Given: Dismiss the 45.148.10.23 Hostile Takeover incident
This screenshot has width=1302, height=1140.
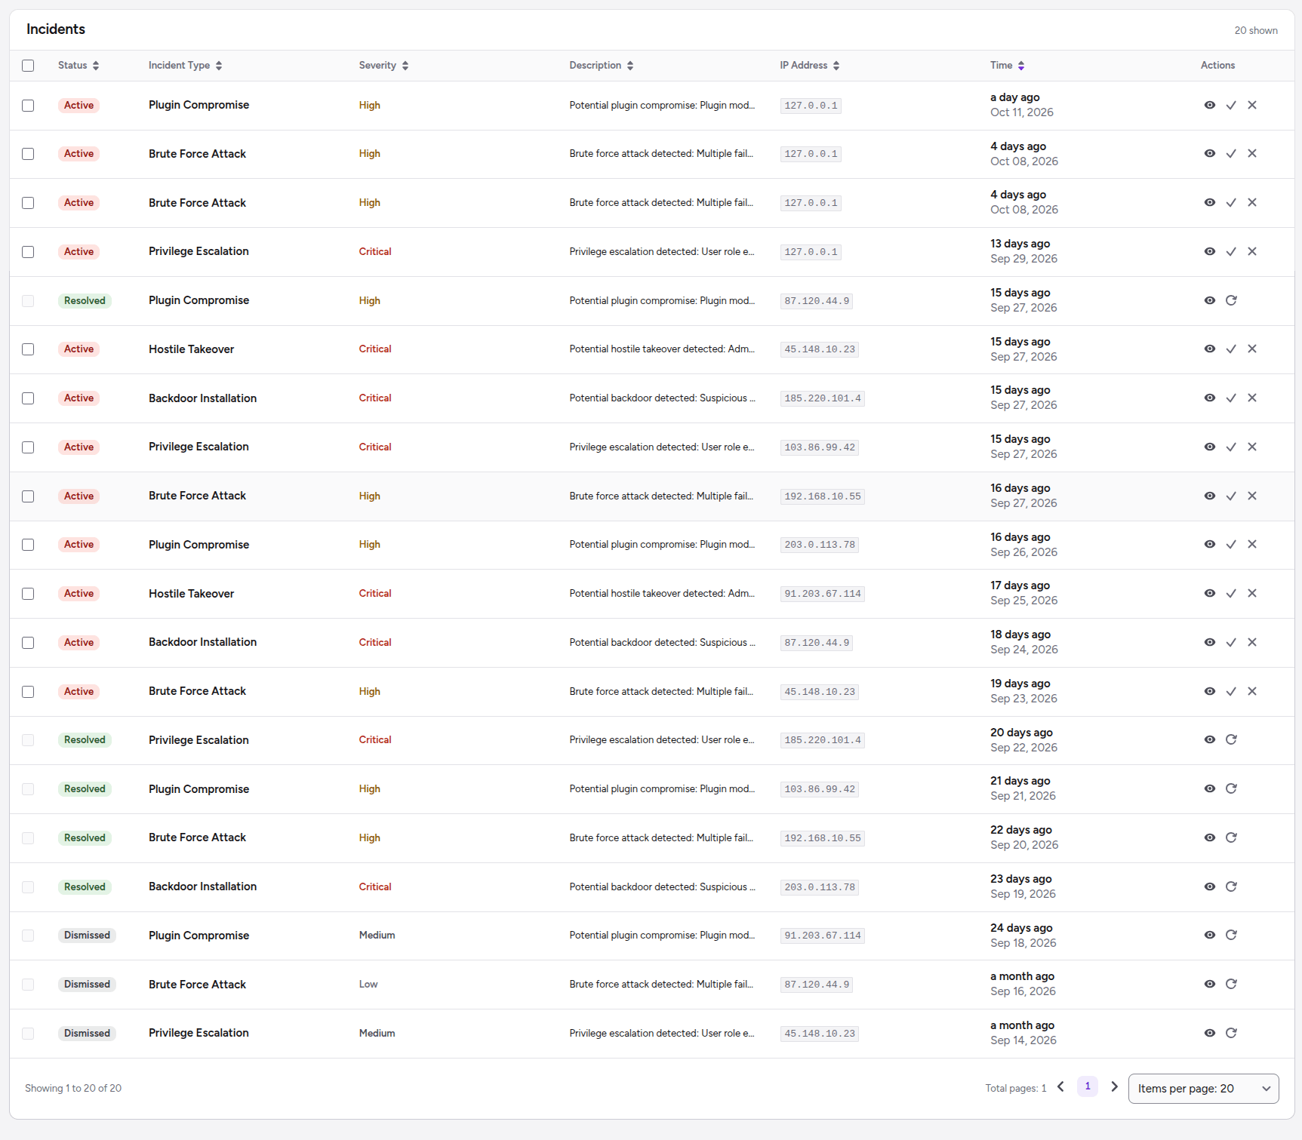Looking at the screenshot, I should click(1252, 349).
